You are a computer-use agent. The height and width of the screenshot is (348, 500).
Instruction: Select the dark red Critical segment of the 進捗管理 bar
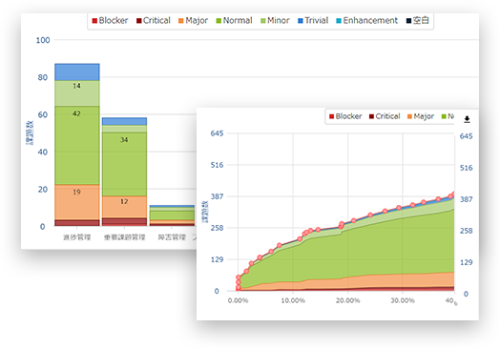(77, 223)
